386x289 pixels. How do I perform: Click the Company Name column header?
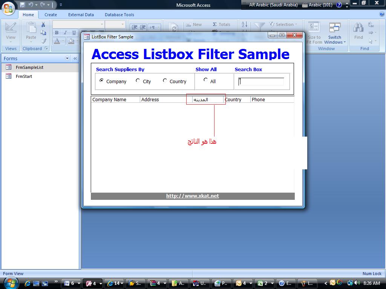[115, 99]
